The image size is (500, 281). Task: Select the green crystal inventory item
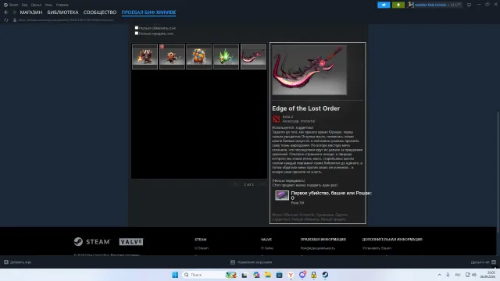[x=227, y=56]
